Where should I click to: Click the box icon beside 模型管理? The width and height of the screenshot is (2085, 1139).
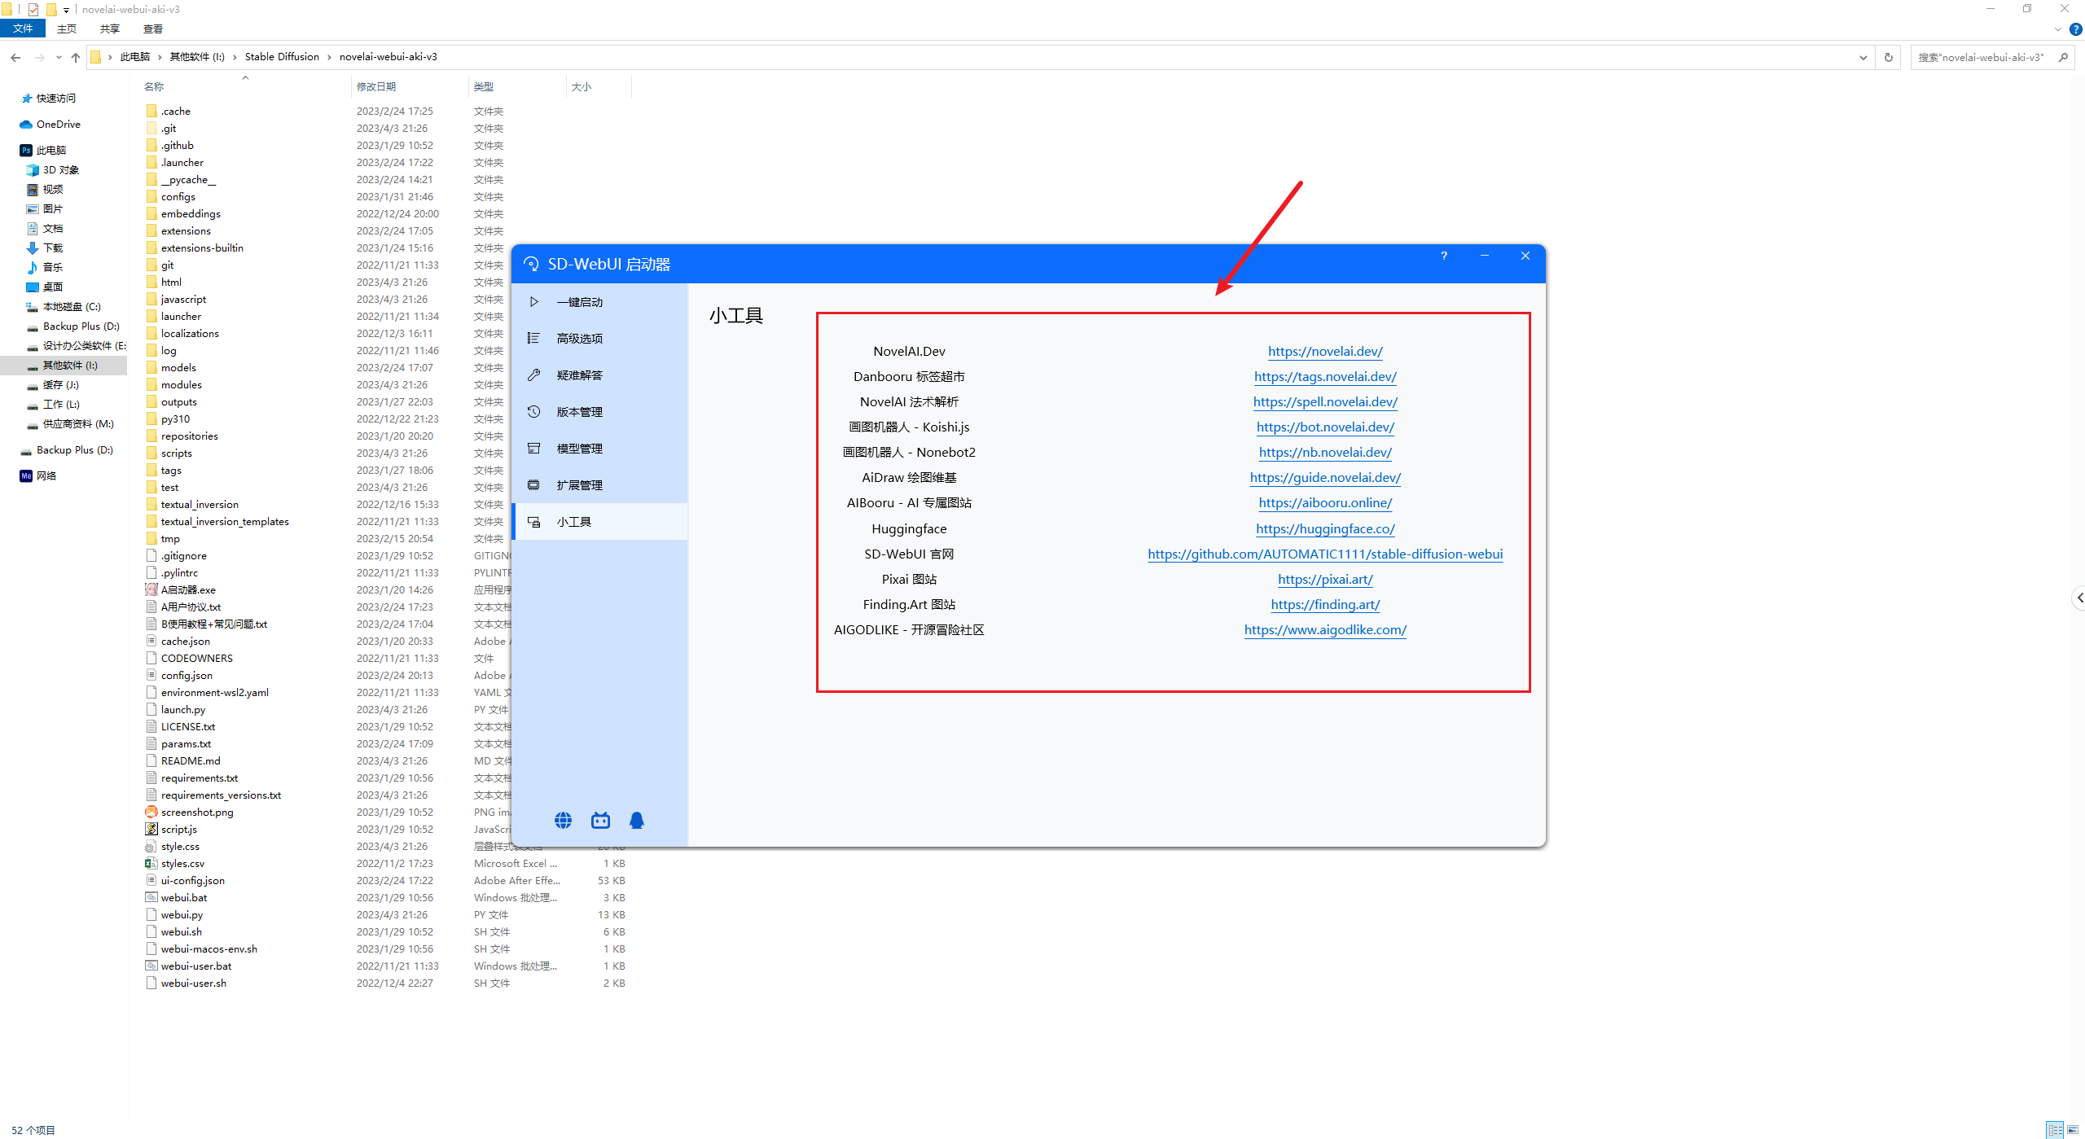533,448
